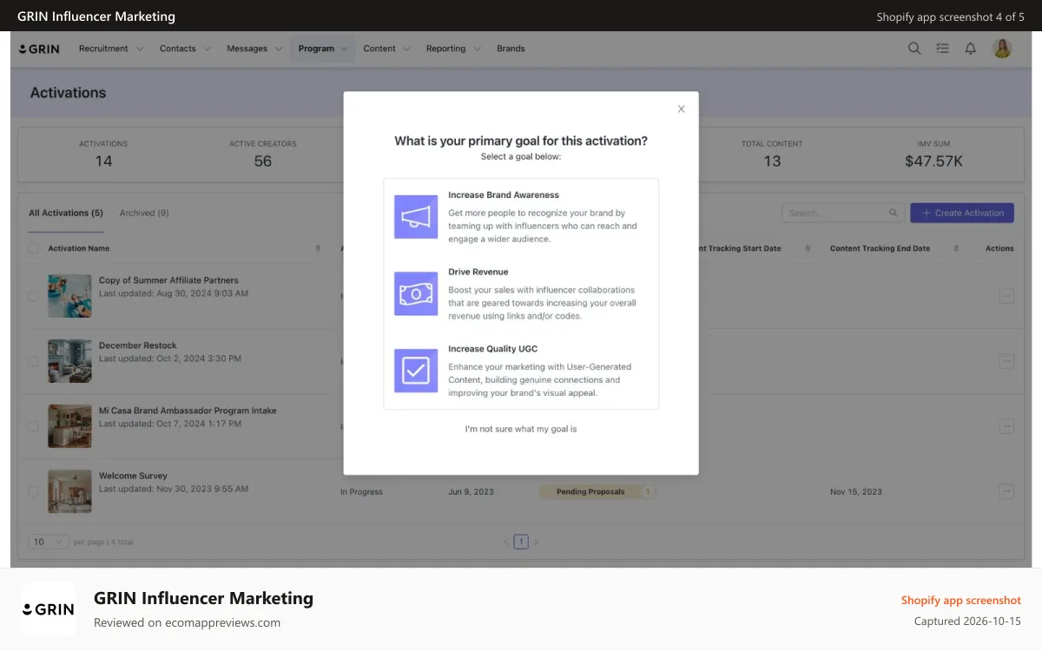This screenshot has height=651, width=1042.
Task: Click the Summer Affiliate Partners thumbnail
Action: click(69, 296)
